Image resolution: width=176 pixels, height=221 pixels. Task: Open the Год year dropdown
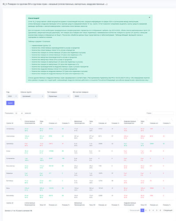(12, 96)
